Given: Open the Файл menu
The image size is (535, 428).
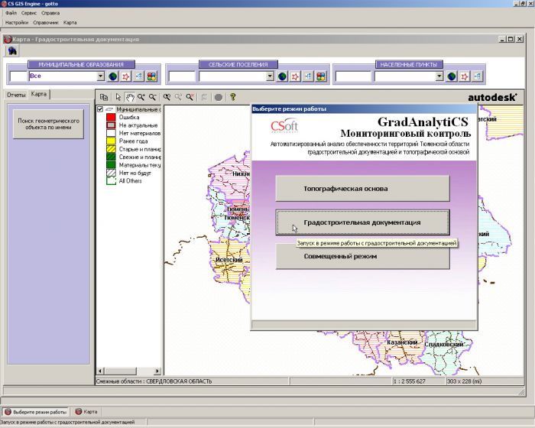Looking at the screenshot, I should point(11,13).
